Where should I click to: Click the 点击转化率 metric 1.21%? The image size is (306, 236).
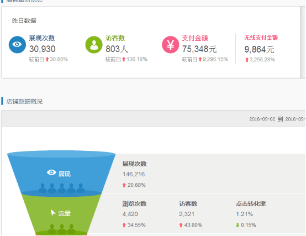pyautogui.click(x=244, y=214)
